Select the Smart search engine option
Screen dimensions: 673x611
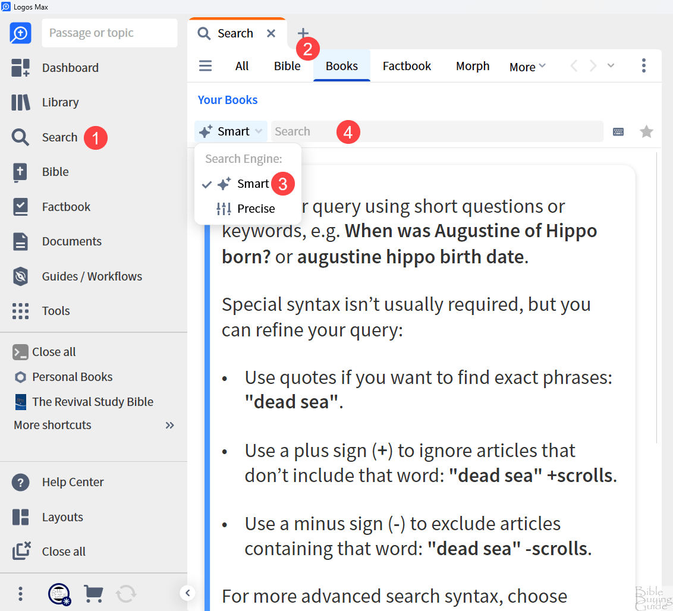pyautogui.click(x=252, y=184)
